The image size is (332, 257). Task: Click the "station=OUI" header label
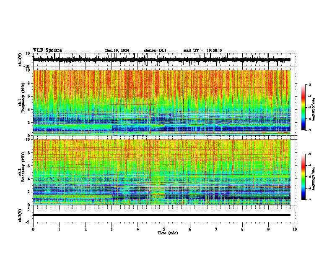pyautogui.click(x=155, y=50)
